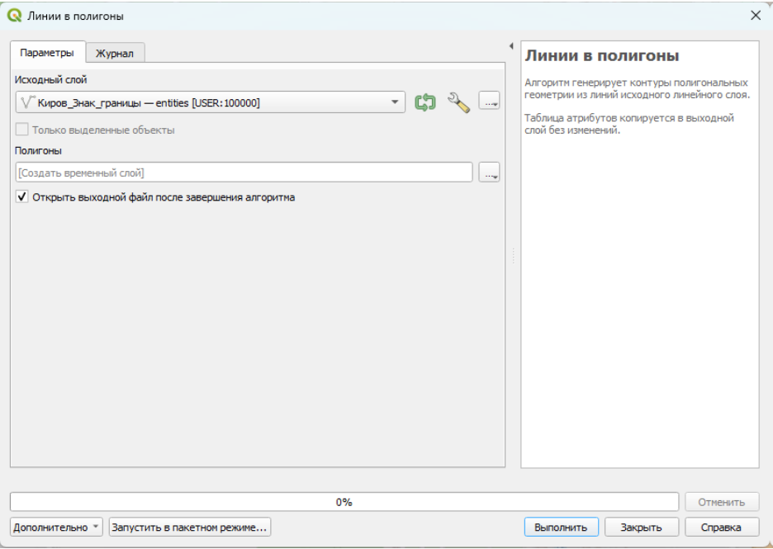Open the Полигоны output options ellipsis button
This screenshot has width=773, height=549.
click(x=490, y=173)
